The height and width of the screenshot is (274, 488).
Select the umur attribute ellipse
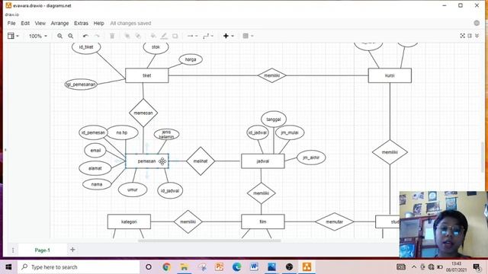point(133,190)
